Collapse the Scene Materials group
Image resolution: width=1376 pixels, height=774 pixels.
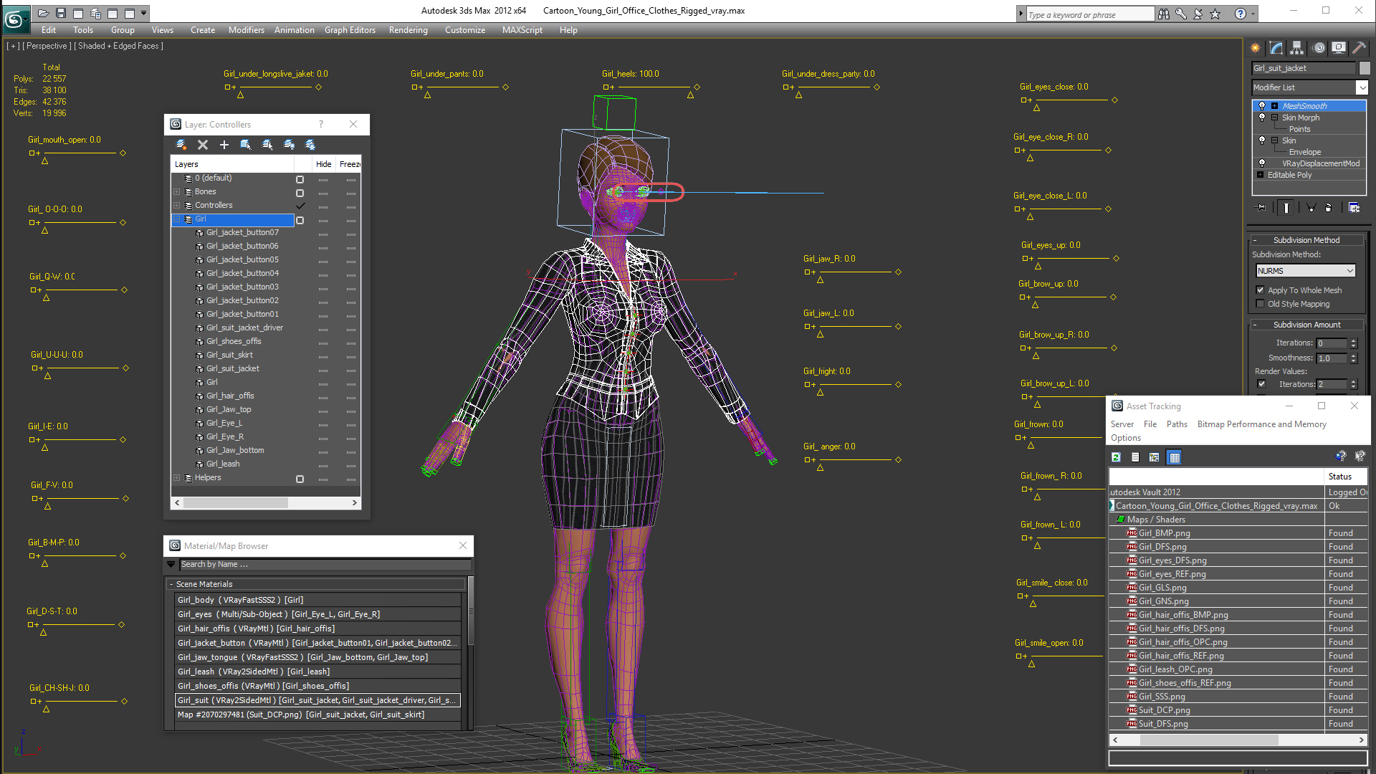(x=171, y=585)
